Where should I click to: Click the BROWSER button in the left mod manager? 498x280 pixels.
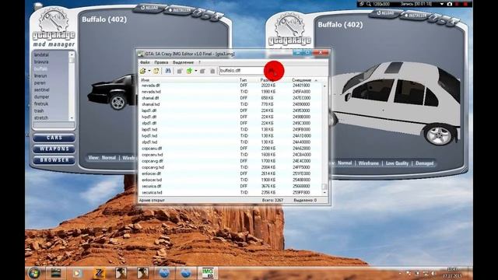click(x=54, y=160)
